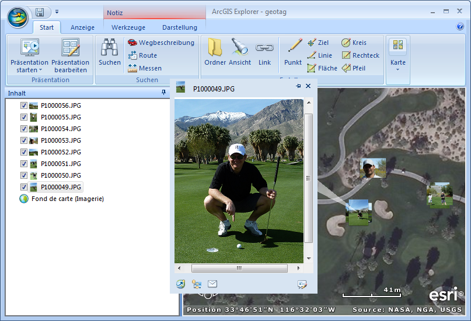Open the Ordner folder tool
The width and height of the screenshot is (471, 321).
coord(215,48)
